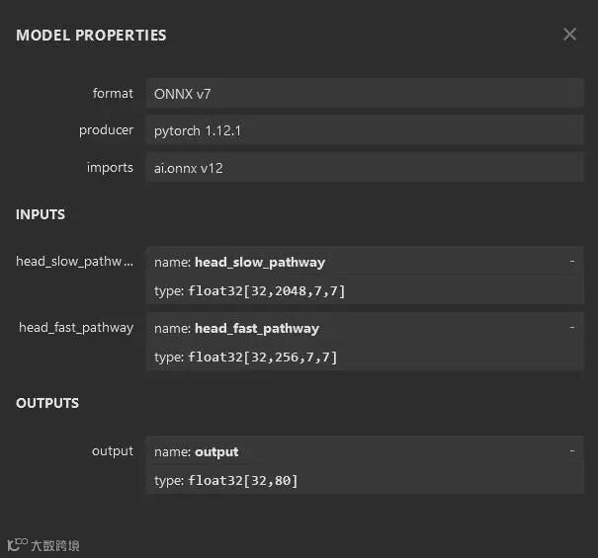Click the watermark logo at bottom left
This screenshot has width=598, height=558.
[43, 545]
